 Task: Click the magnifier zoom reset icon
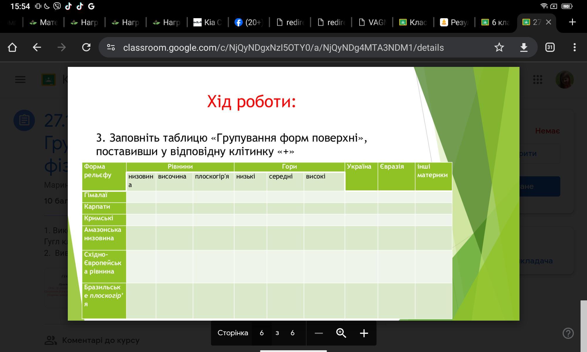click(x=341, y=333)
